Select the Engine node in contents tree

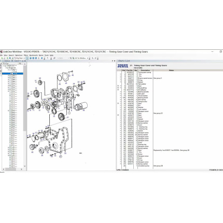[12, 68]
